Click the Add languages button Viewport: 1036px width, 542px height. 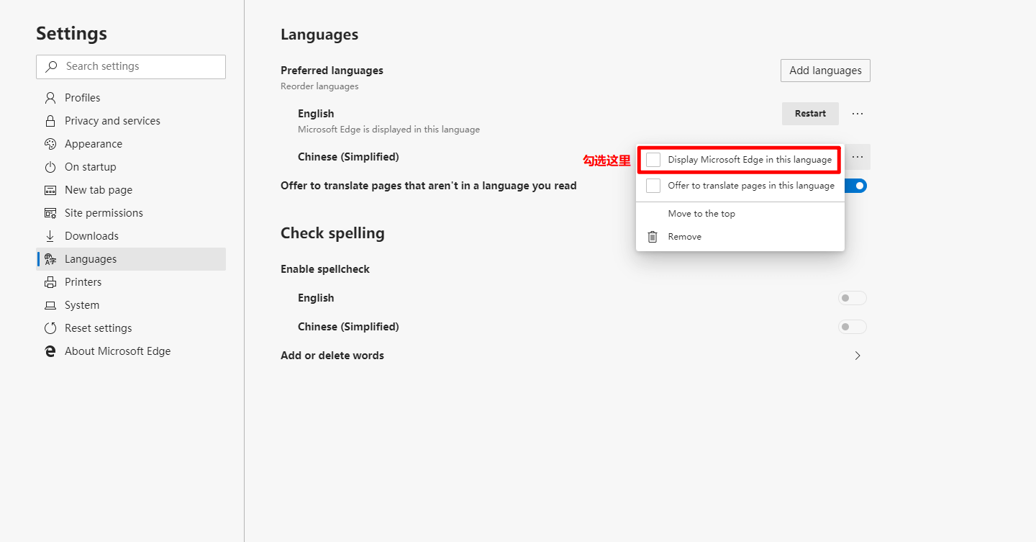tap(824, 70)
